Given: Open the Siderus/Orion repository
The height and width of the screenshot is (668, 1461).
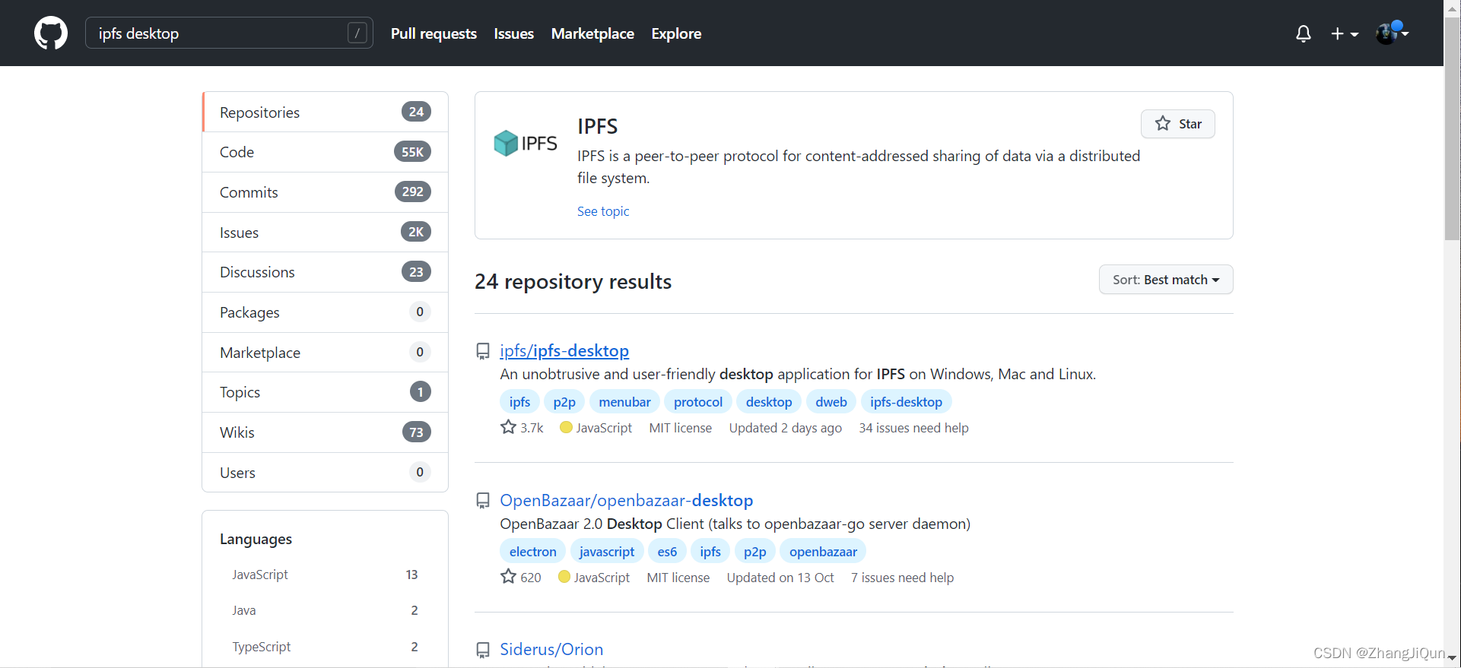Looking at the screenshot, I should click(x=551, y=649).
